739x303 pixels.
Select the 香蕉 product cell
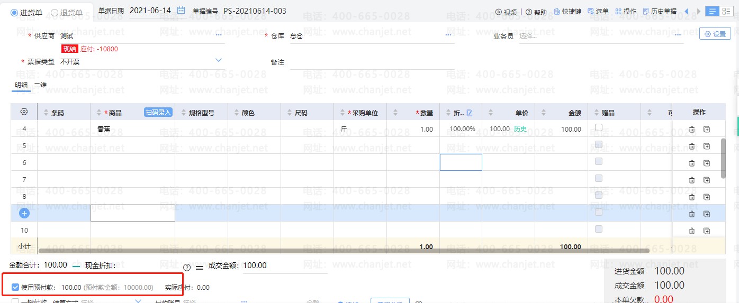coord(132,129)
